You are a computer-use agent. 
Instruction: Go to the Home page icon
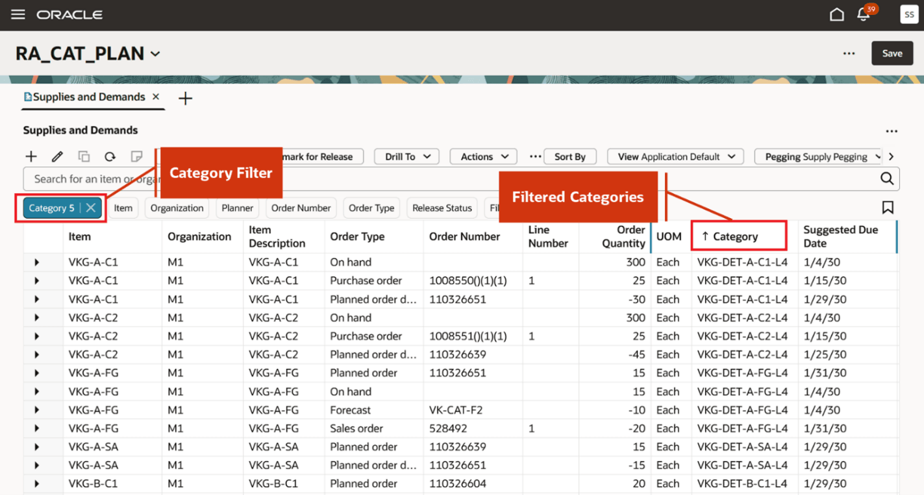[837, 14]
